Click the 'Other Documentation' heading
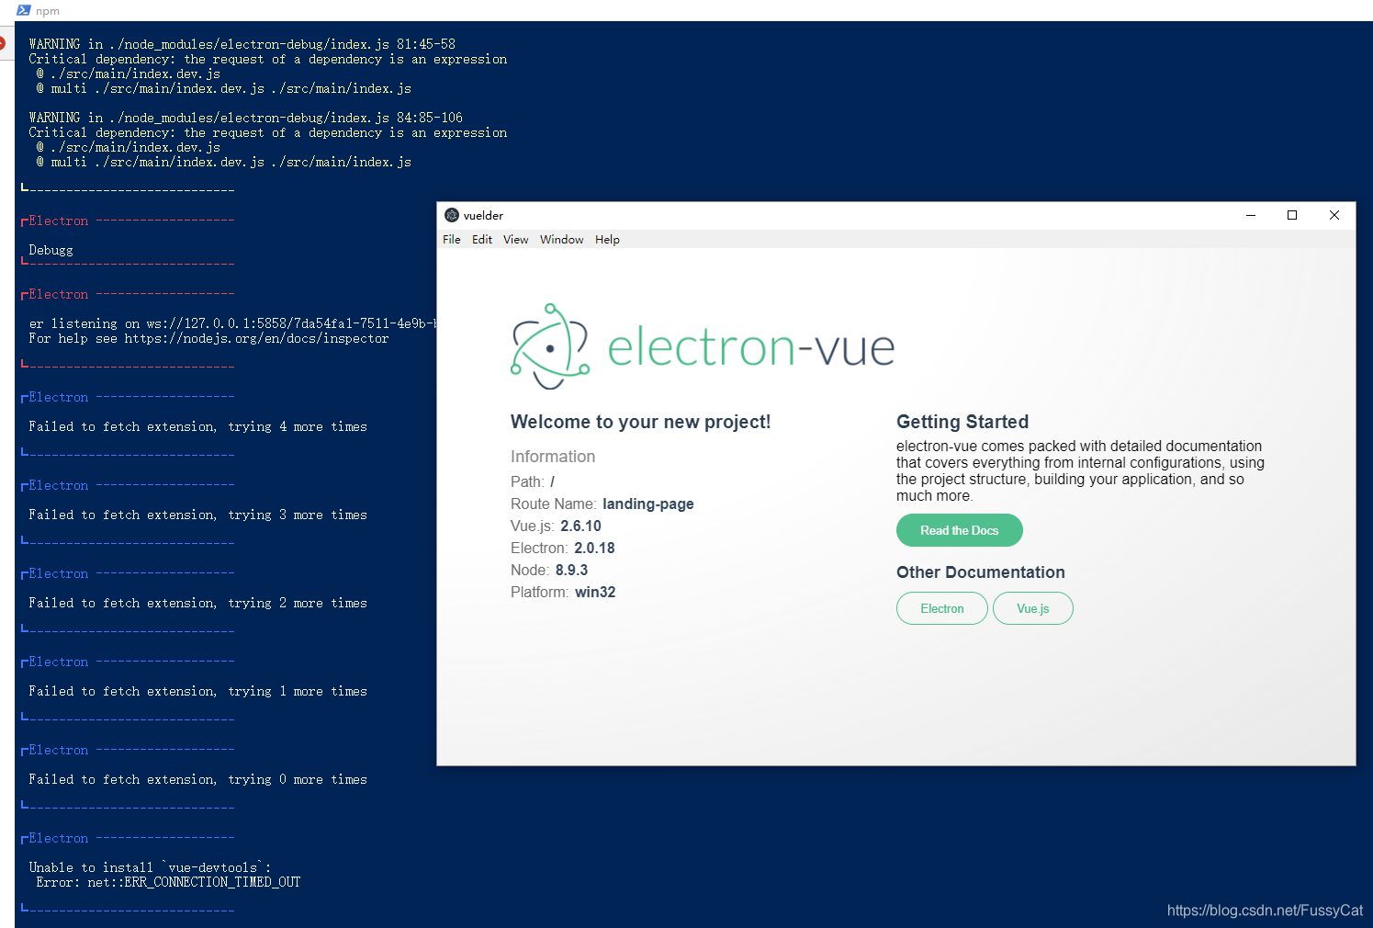This screenshot has height=928, width=1373. tap(981, 572)
